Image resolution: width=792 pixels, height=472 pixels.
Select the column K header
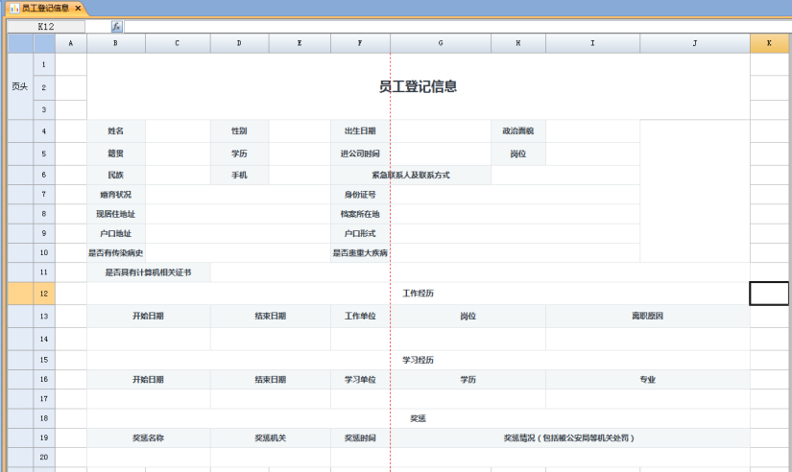[769, 43]
